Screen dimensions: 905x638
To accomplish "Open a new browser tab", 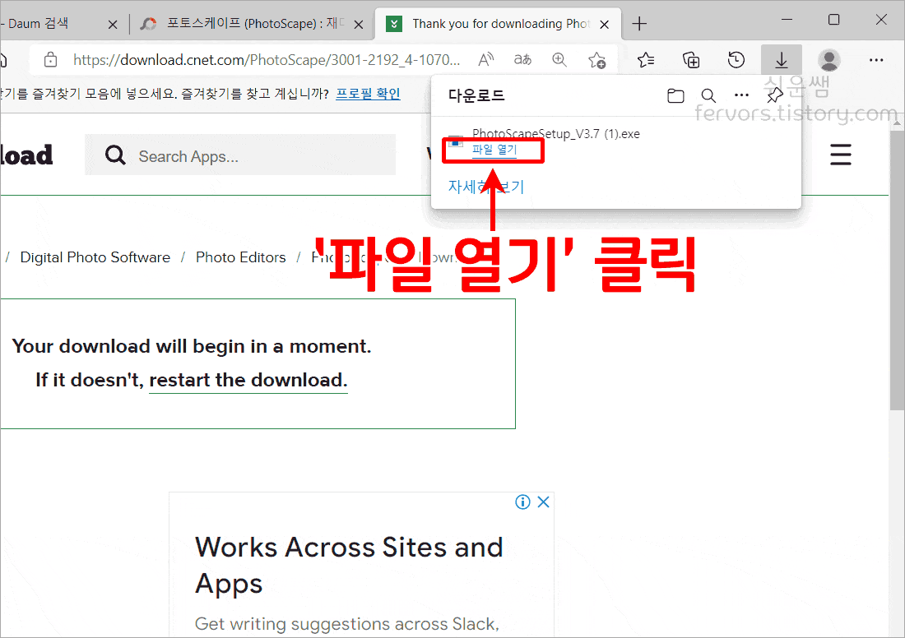I will [x=639, y=24].
